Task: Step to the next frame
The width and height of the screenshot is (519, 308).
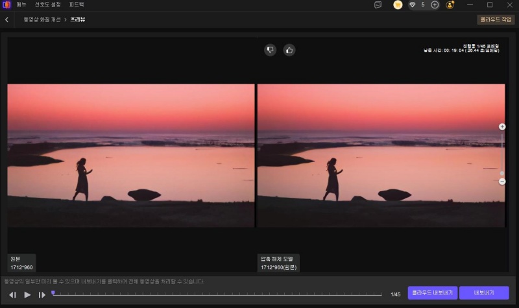Action: coord(42,294)
